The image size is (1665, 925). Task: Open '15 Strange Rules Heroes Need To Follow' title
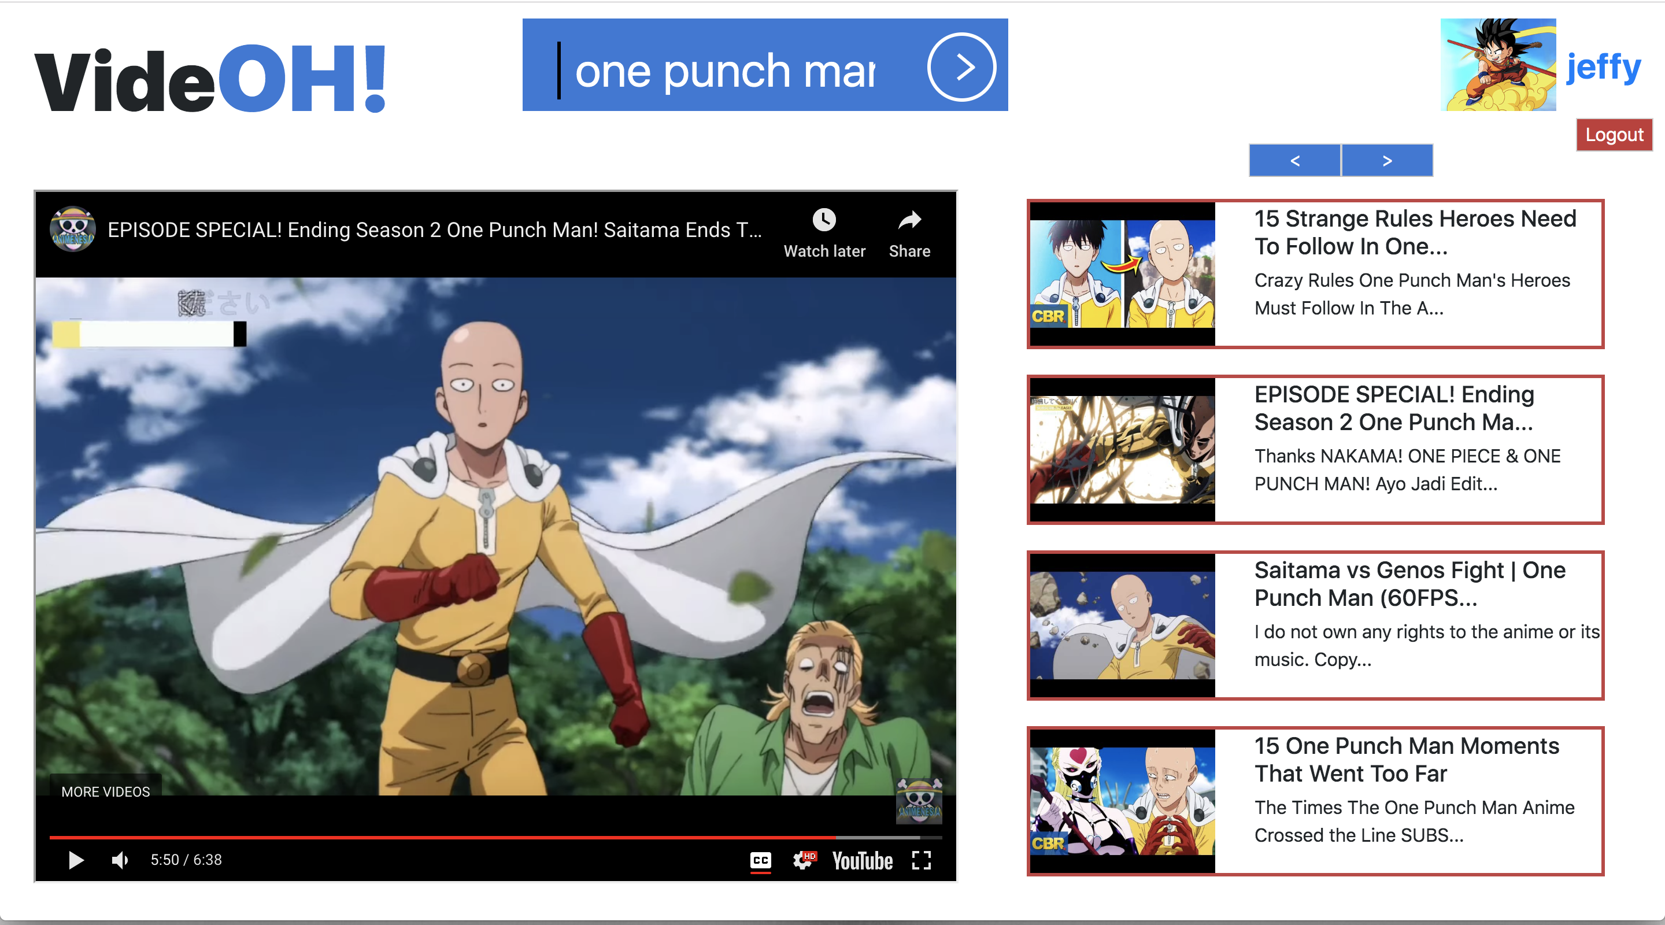click(x=1415, y=233)
